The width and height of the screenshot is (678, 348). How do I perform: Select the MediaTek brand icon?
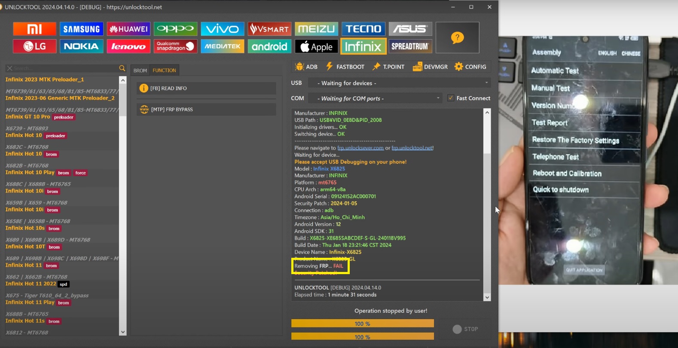point(223,46)
